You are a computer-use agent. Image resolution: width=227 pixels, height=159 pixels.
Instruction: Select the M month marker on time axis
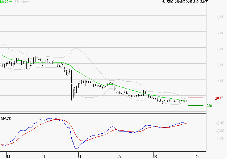pos(9,156)
